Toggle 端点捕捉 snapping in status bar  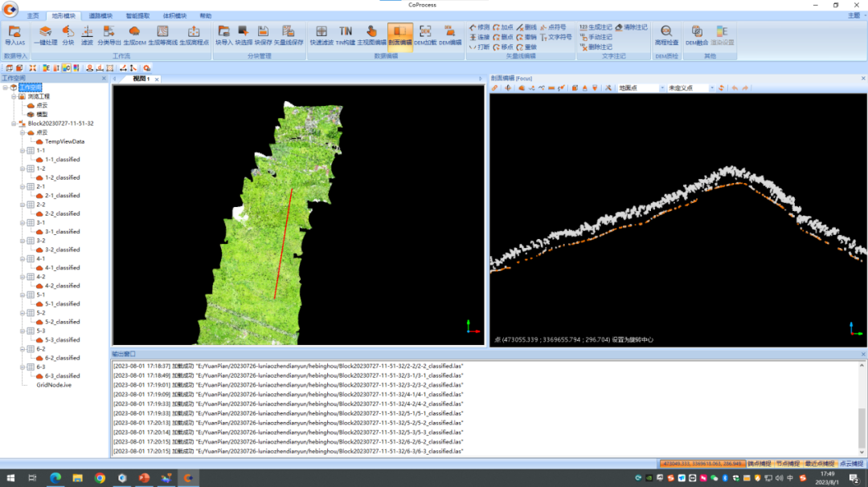click(x=759, y=464)
